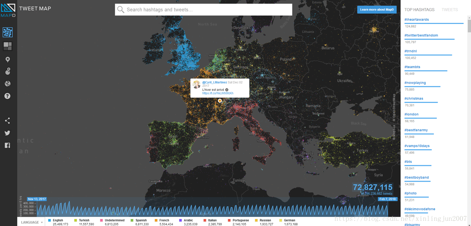
Task: Select Russian in the language legend
Action: click(265, 220)
